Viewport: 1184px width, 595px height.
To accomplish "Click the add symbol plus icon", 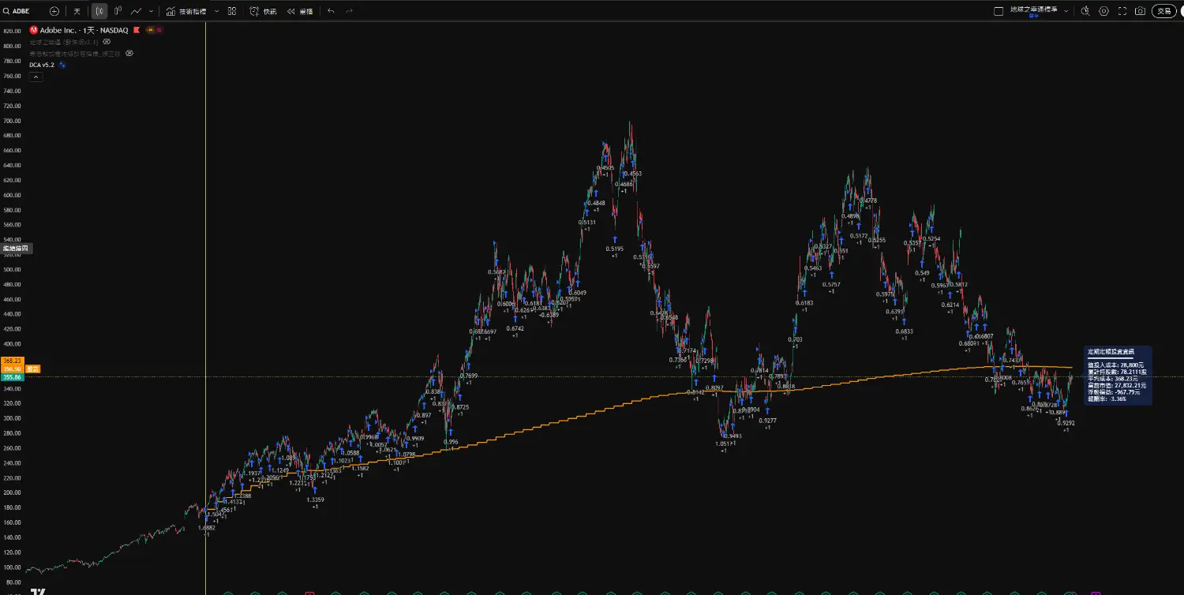I will point(54,11).
